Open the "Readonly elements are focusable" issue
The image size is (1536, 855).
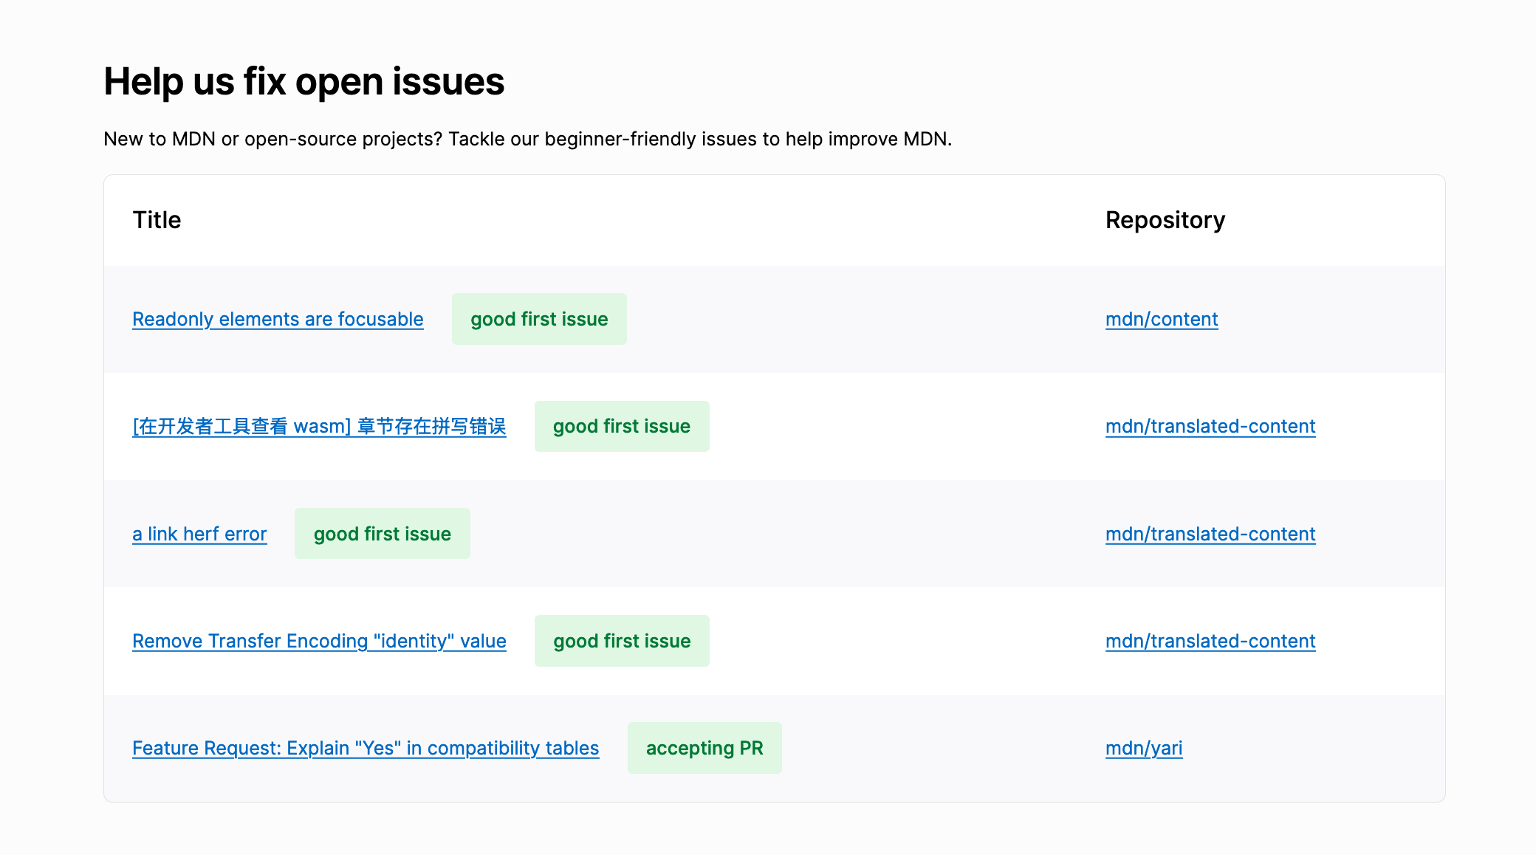[277, 319]
